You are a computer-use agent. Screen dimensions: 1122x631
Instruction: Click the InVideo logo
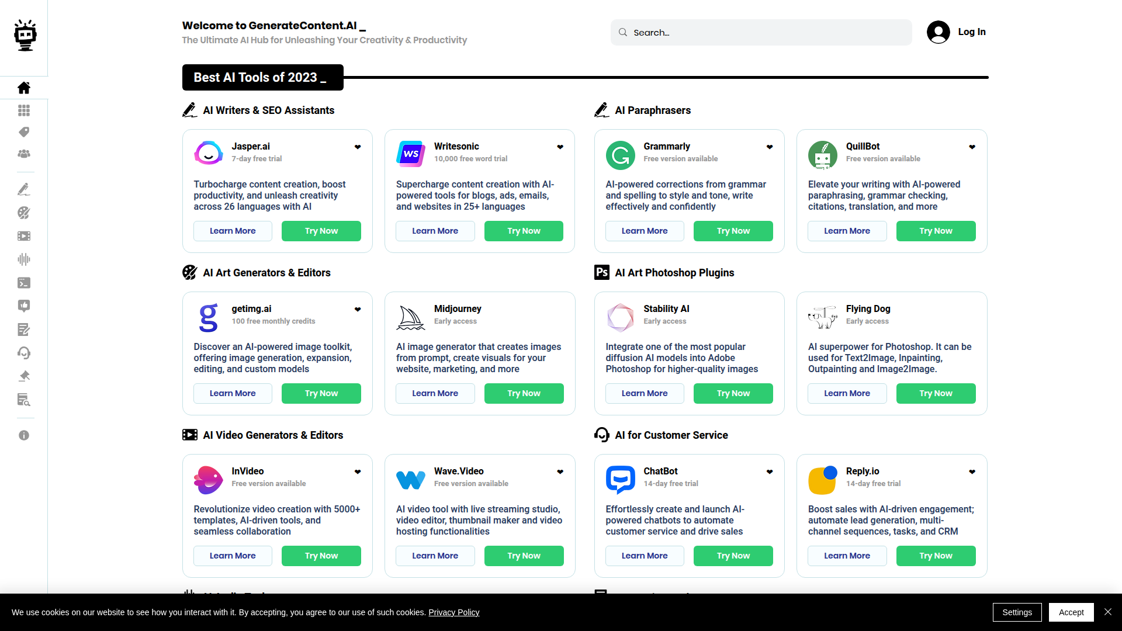click(209, 480)
